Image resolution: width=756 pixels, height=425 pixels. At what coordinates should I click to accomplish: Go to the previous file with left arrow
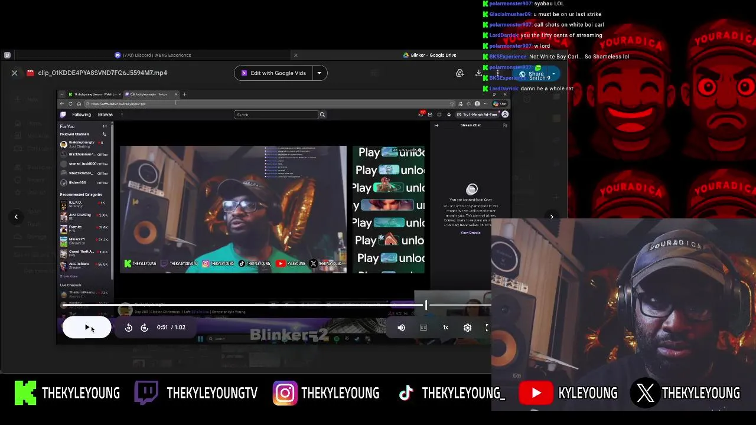tap(16, 217)
